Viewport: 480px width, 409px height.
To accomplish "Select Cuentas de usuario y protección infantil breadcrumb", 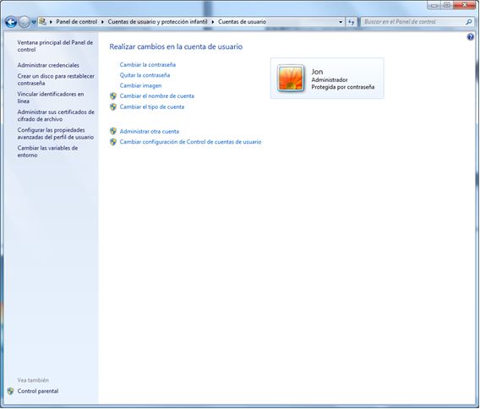I will point(158,22).
